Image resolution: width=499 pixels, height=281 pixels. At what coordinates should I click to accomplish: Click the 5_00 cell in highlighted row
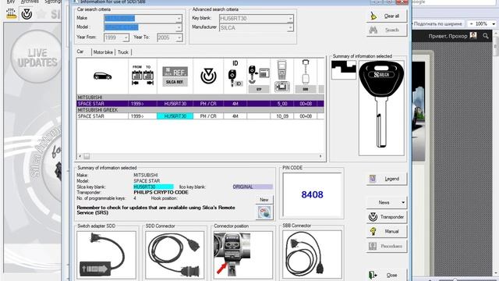[x=282, y=104]
